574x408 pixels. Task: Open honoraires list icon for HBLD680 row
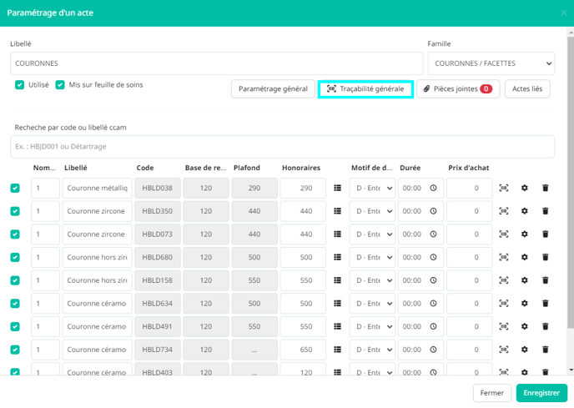338,257
